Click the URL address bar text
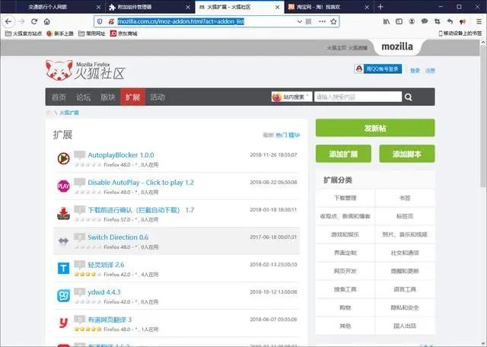487x347 pixels. (x=181, y=21)
